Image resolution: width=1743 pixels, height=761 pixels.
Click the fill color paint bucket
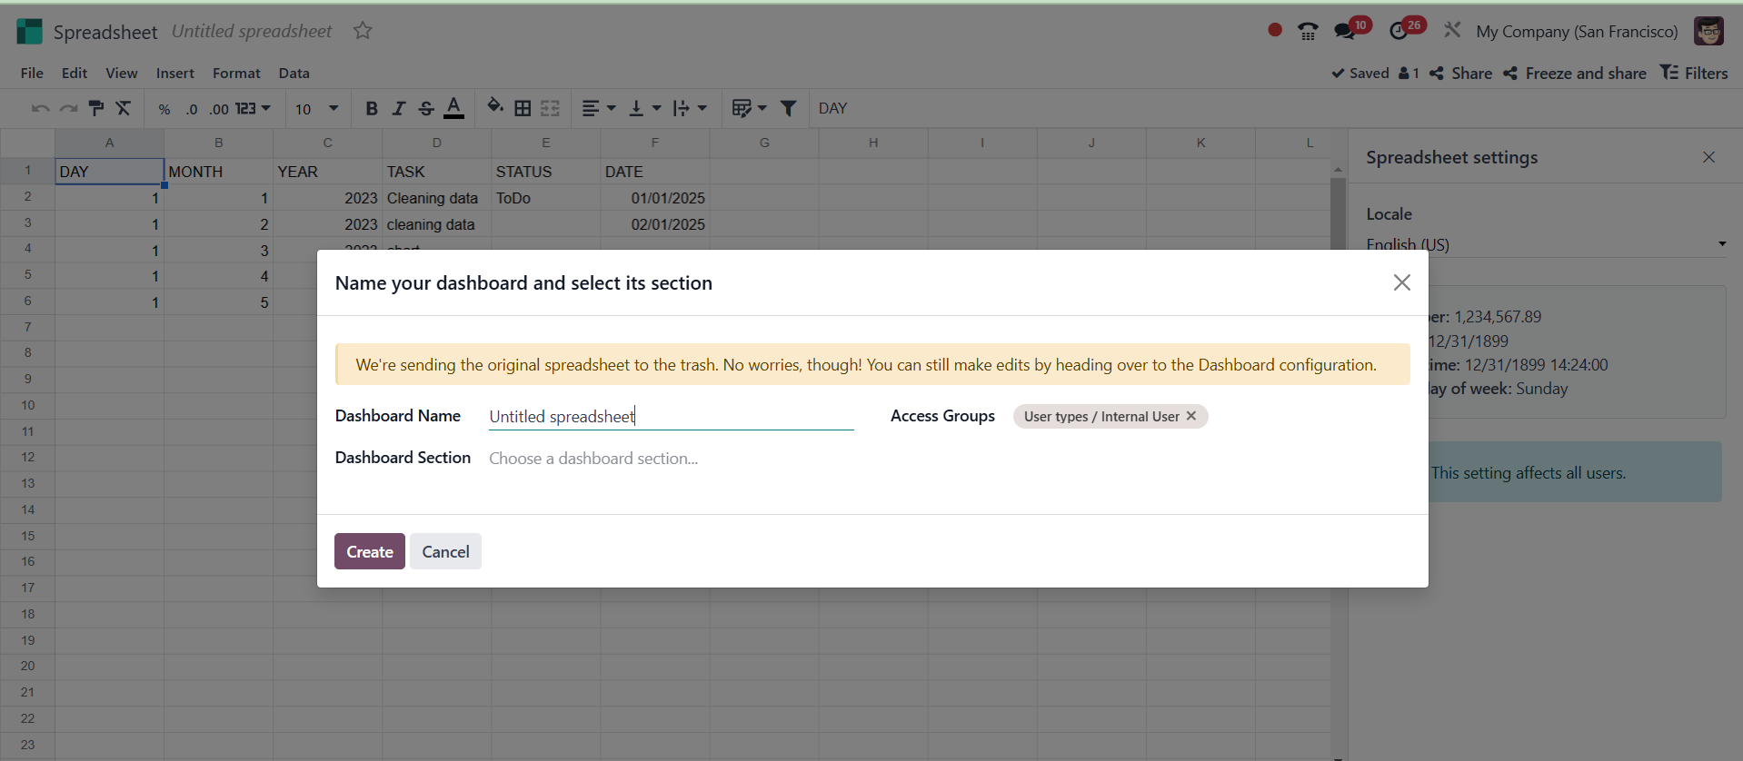coord(494,107)
